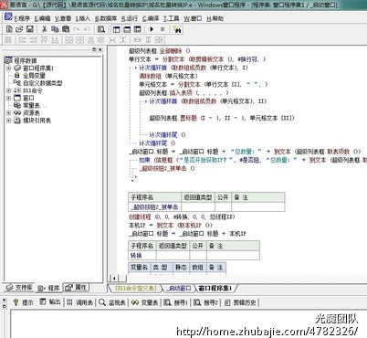Click the 易语言 app icon beside the menu bar
Screen dimensions: 367x338
[8, 17]
